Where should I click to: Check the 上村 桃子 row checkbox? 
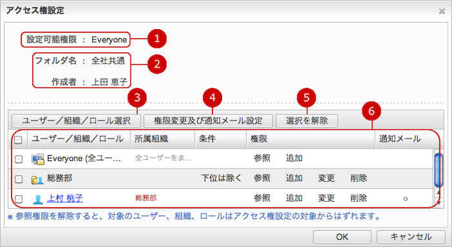click(19, 199)
